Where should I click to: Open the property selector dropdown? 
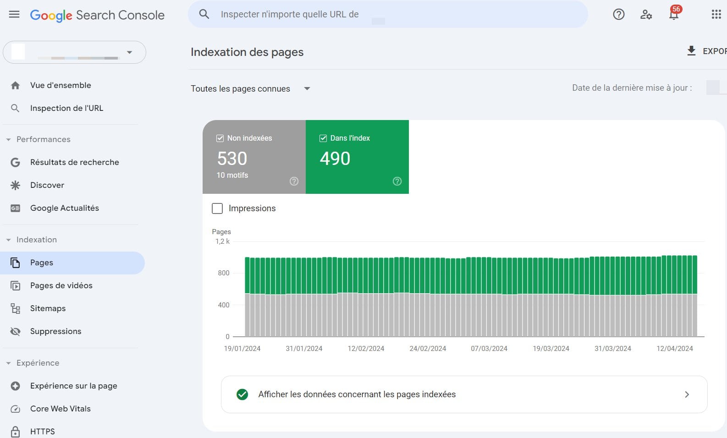74,52
